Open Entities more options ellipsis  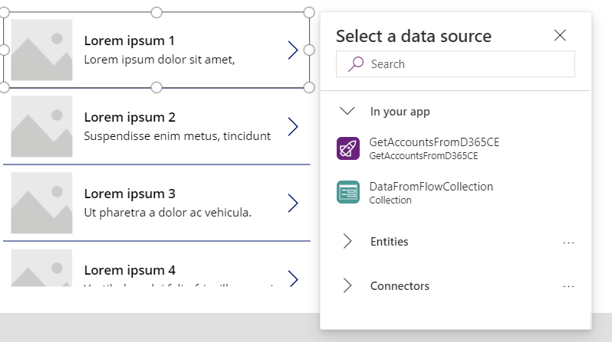568,243
